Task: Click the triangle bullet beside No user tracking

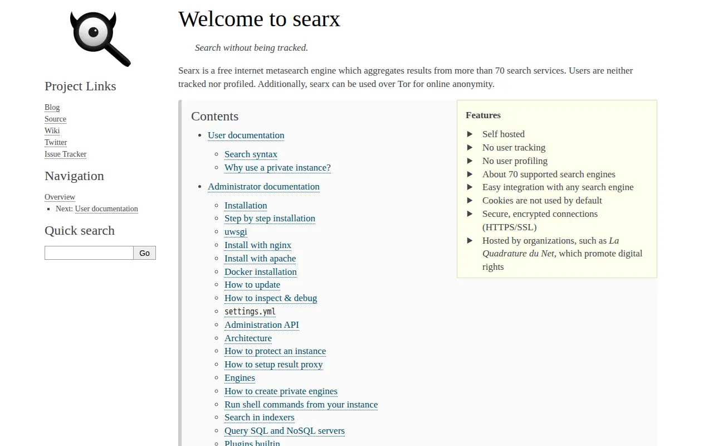Action: click(470, 147)
